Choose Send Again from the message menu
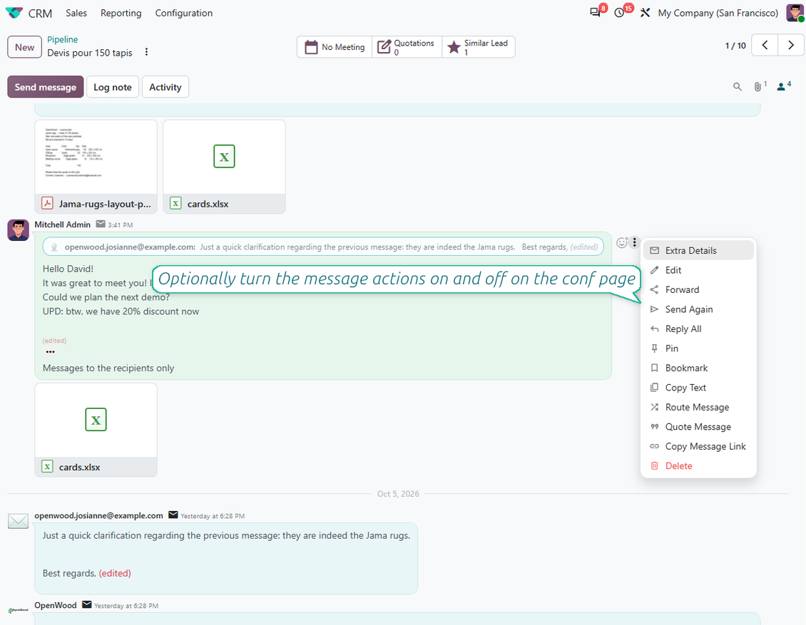 (698, 309)
